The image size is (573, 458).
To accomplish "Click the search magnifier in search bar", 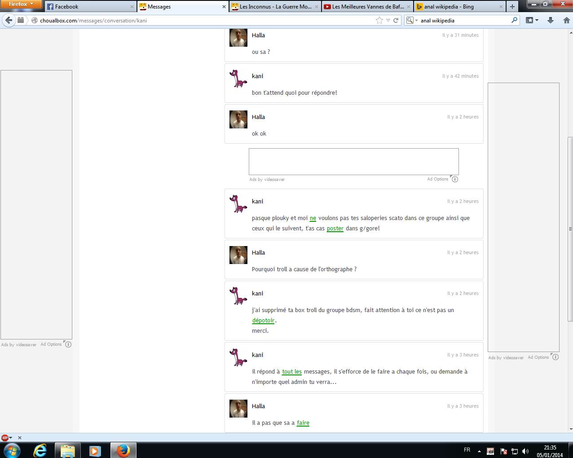I will 515,20.
